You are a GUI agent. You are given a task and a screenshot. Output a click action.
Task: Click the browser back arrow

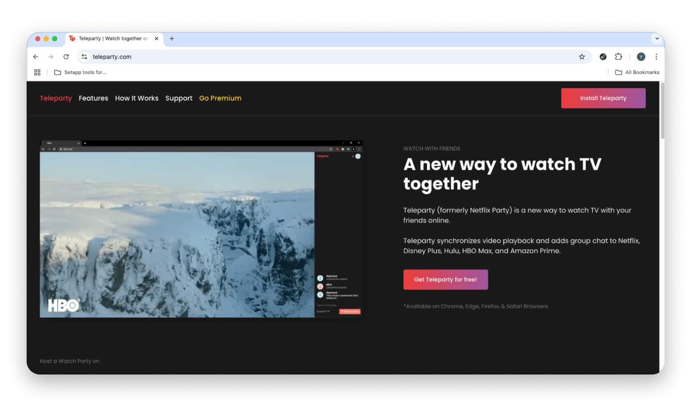tap(36, 57)
